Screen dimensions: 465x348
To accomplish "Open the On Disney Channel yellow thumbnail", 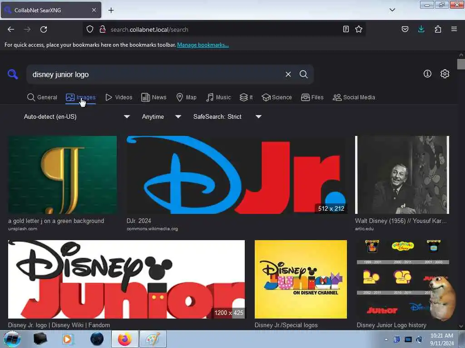I will (301, 279).
